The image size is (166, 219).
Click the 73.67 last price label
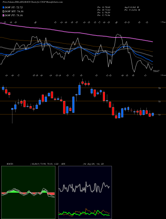click(x=156, y=71)
